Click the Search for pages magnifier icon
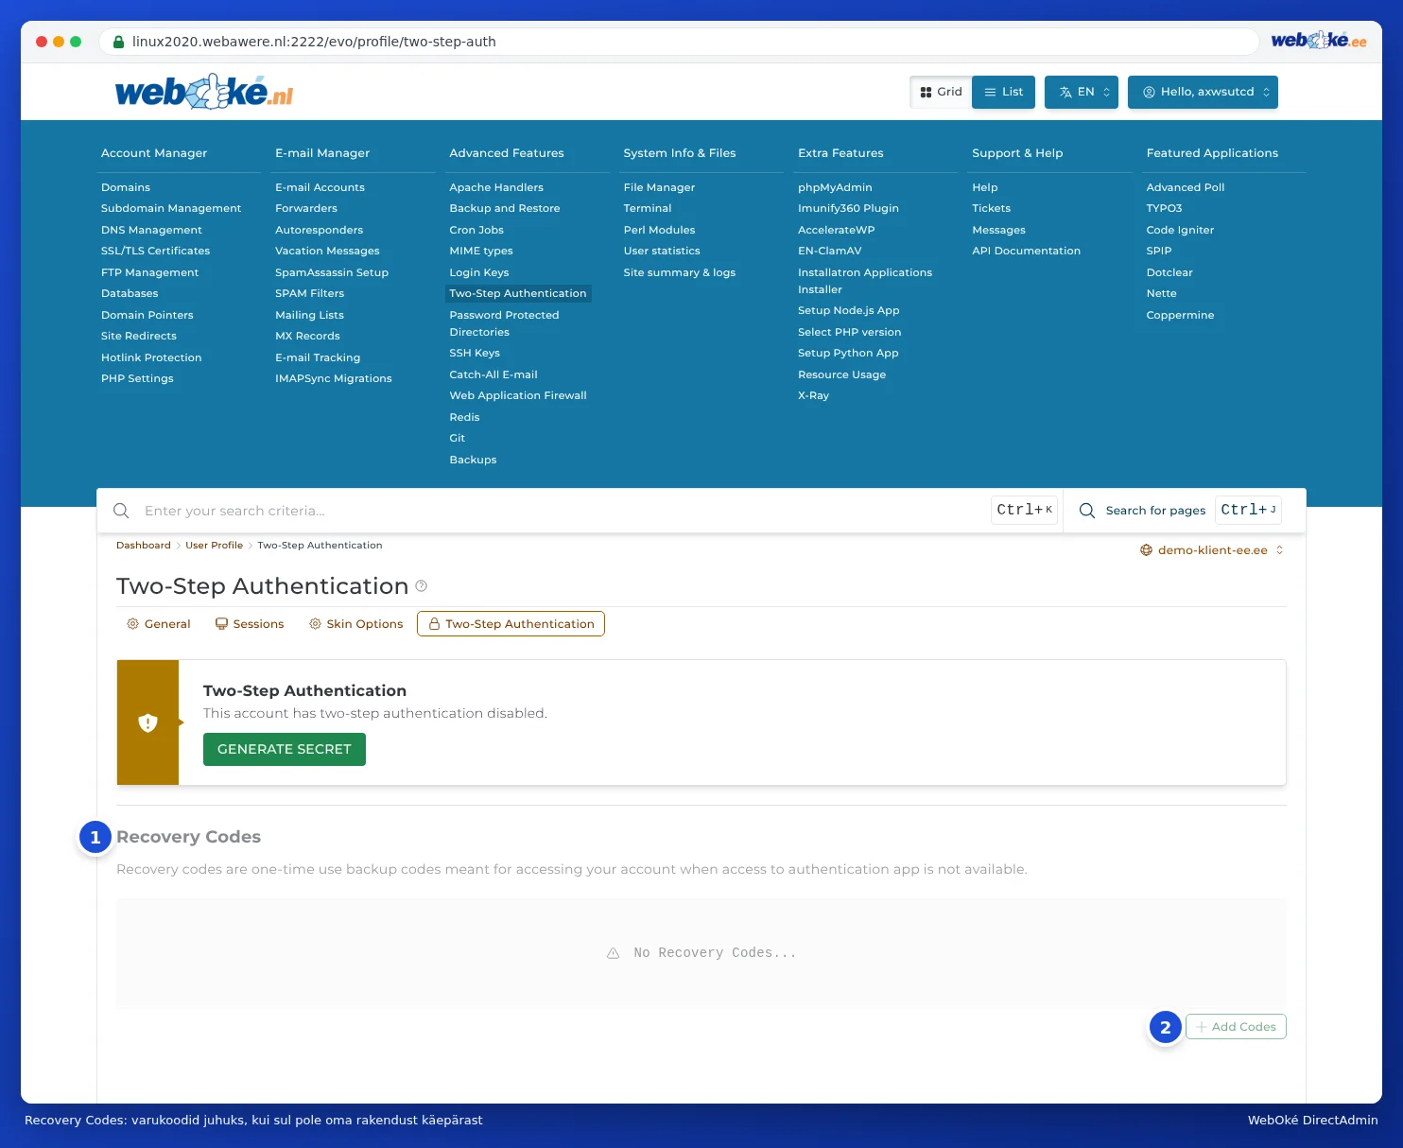Viewport: 1403px width, 1148px height. coord(1087,511)
